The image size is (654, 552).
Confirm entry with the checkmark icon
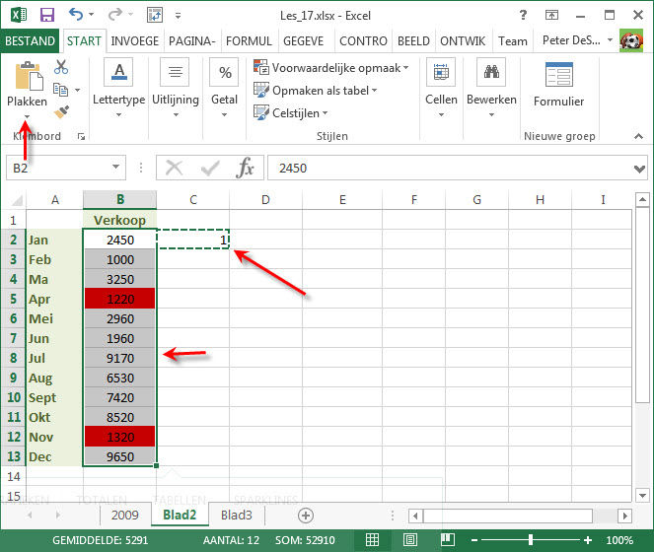210,169
